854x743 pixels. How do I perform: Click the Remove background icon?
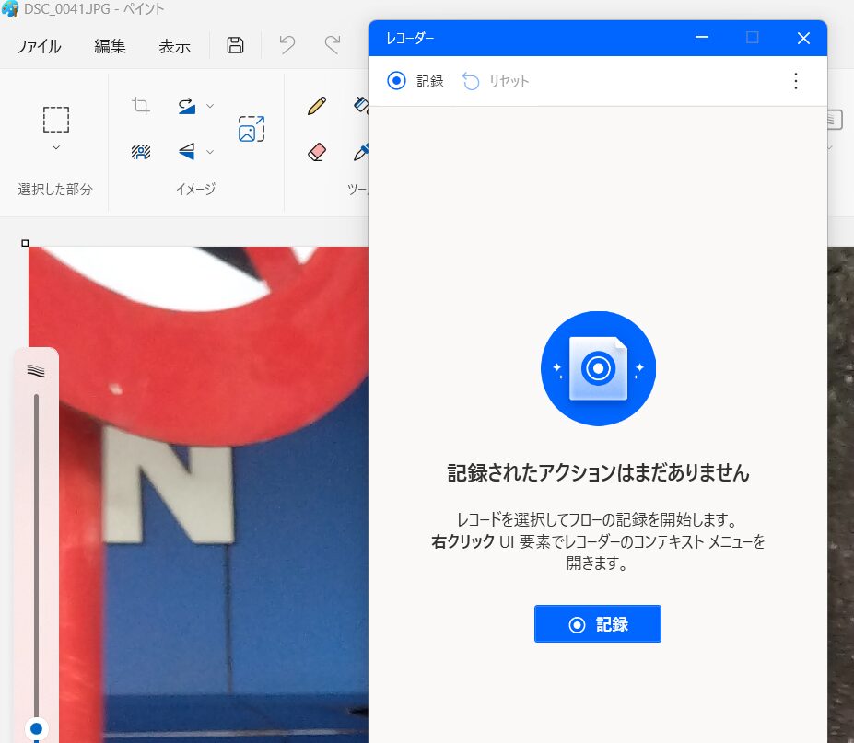141,152
